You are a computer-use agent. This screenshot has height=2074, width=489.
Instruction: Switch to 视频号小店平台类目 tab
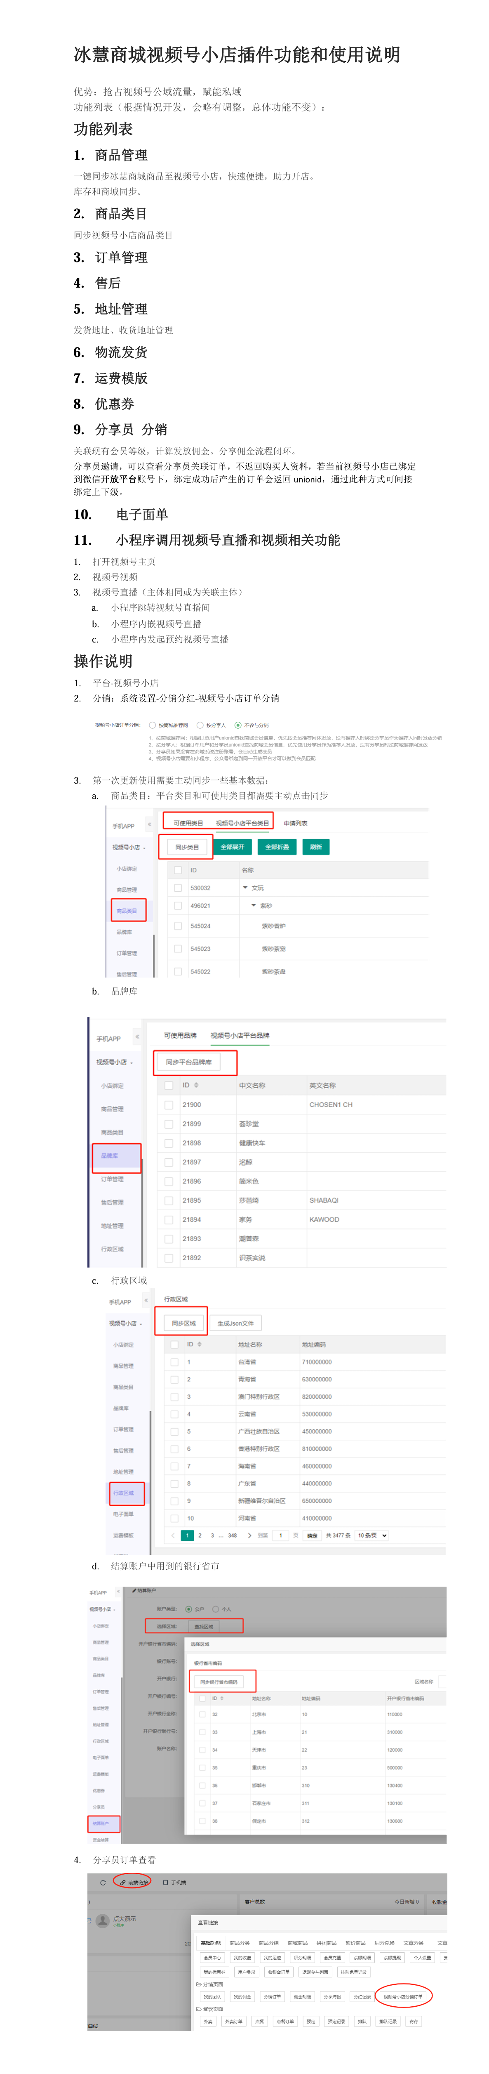coord(242,823)
